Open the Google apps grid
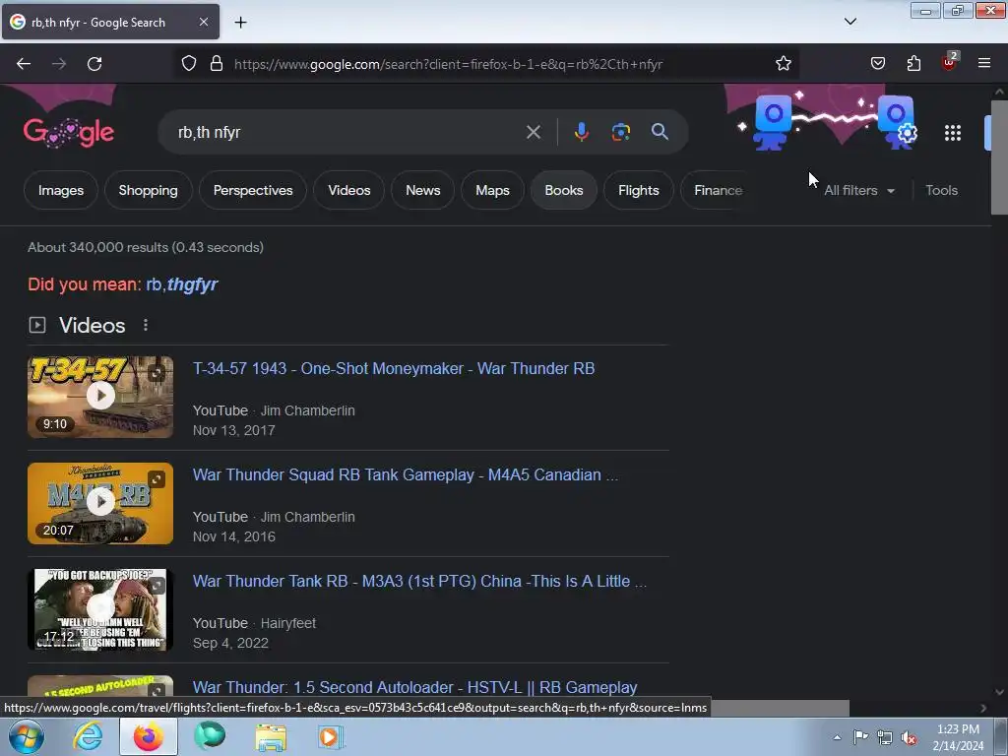1008x756 pixels. coord(953,133)
